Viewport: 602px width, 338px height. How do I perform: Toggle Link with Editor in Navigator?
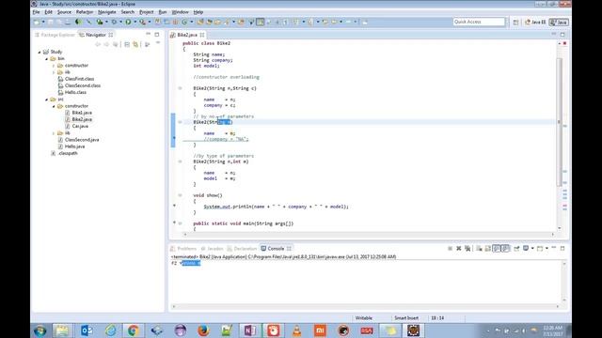(135, 44)
